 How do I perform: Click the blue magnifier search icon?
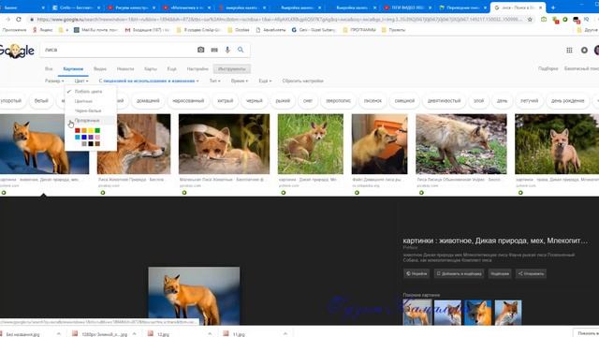241,50
